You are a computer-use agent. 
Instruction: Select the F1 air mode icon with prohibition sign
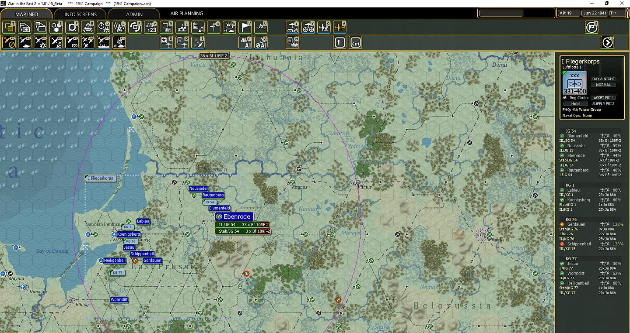(x=10, y=42)
